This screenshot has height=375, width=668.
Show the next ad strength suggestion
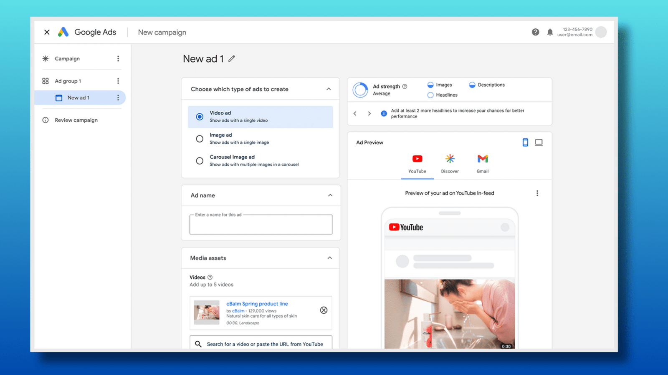[x=369, y=113]
